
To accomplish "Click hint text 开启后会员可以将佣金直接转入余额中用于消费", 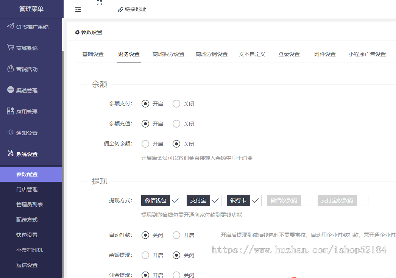I will (197, 158).
